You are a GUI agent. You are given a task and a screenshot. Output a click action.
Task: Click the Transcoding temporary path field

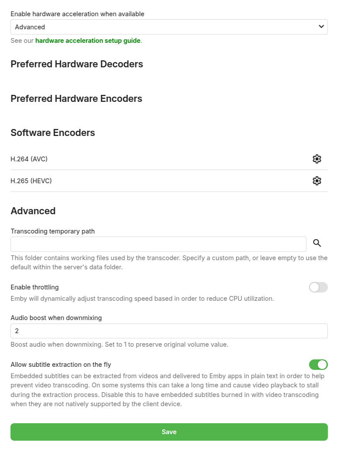[158, 244]
